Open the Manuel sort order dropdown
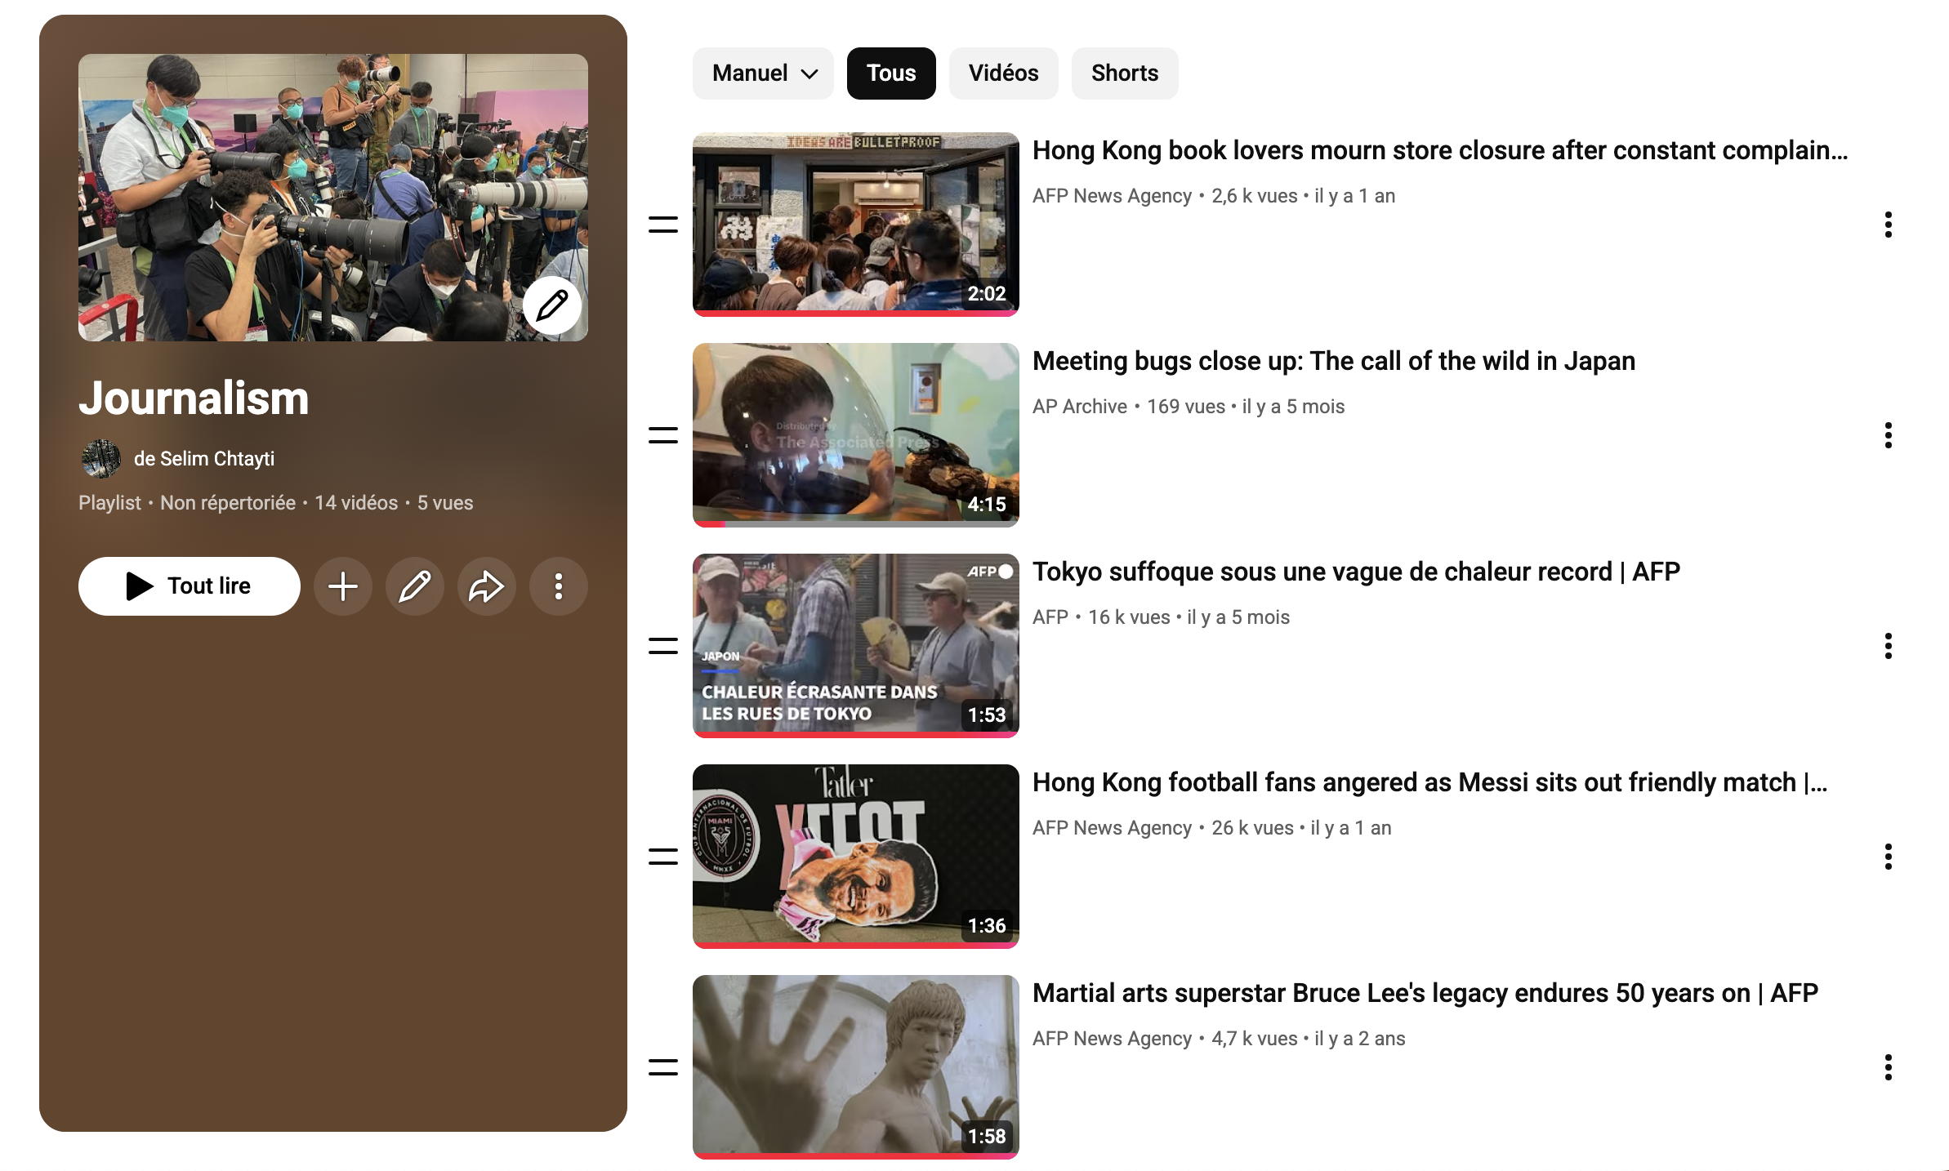Screen dimensions: 1949x1171 point(762,73)
